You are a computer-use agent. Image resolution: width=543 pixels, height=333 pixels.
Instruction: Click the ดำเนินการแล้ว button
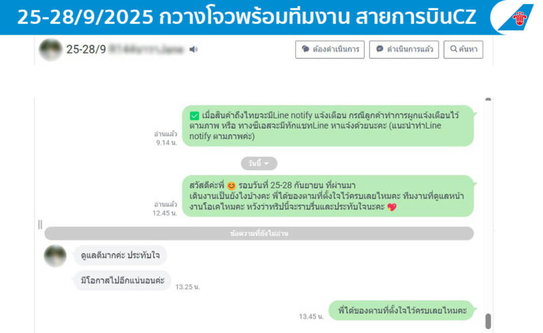pyautogui.click(x=404, y=50)
